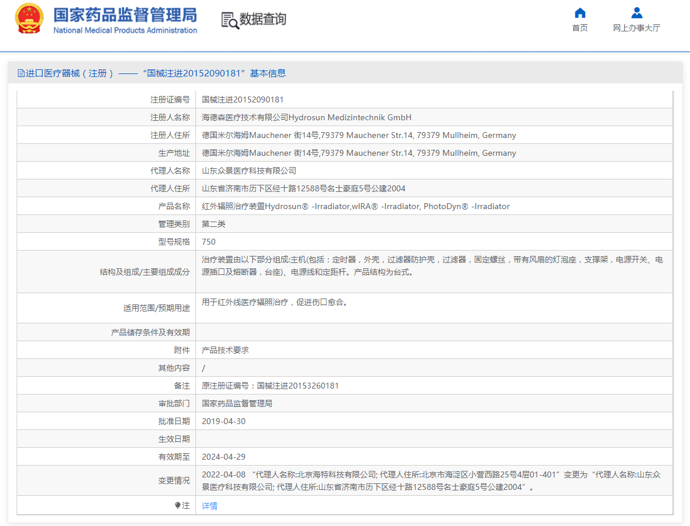The width and height of the screenshot is (690, 526).
Task: Click expiry date 2024-04-29
Action: (223, 457)
